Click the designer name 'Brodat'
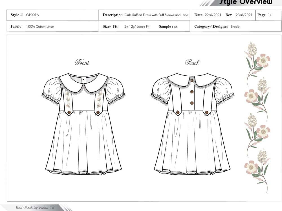Screen dimensions: 282x211 point(235,26)
